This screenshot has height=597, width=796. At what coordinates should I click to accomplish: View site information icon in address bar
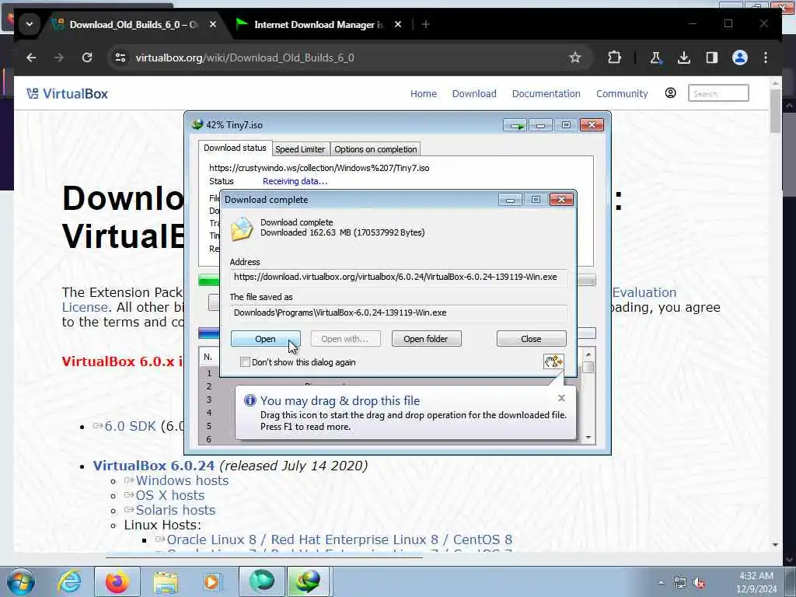coord(120,58)
